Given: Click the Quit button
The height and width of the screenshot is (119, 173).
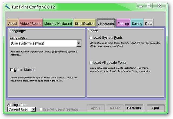Looking at the screenshot, I should [x=156, y=108].
